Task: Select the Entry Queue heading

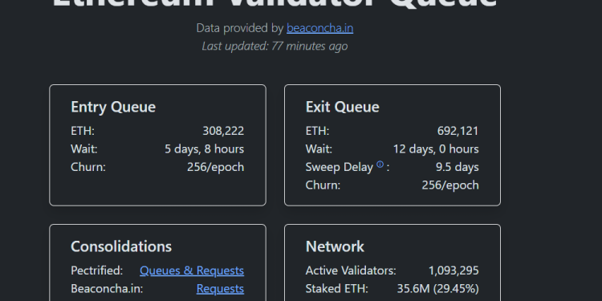Action: coord(113,107)
